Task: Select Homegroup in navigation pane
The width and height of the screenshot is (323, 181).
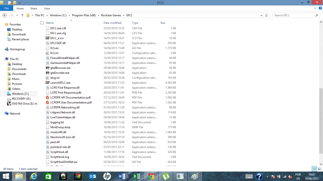Action: click(17, 49)
